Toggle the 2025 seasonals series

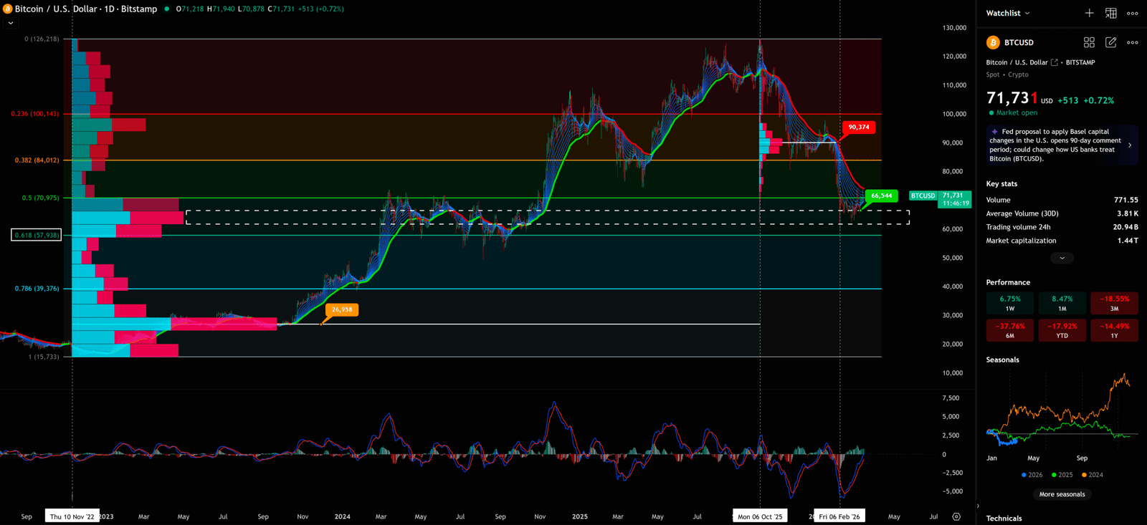pyautogui.click(x=1062, y=475)
